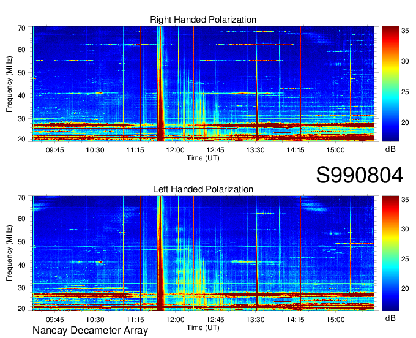Click the 10:30 tick on upper plot
Viewport: 416px width, 338px height.
point(95,150)
